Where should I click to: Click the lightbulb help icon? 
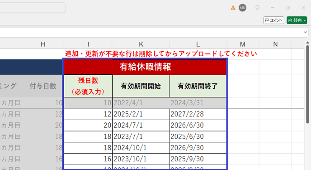257,8
